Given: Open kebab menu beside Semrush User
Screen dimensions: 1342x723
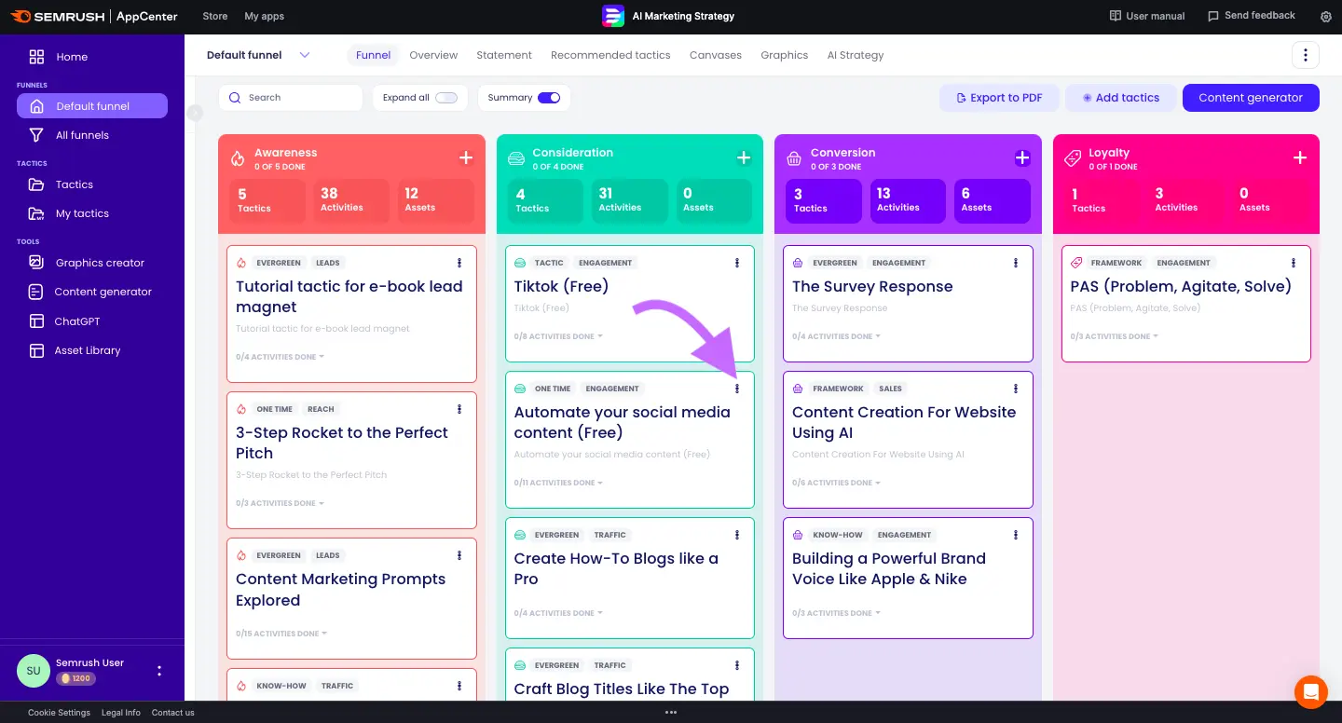Looking at the screenshot, I should click(x=159, y=671).
